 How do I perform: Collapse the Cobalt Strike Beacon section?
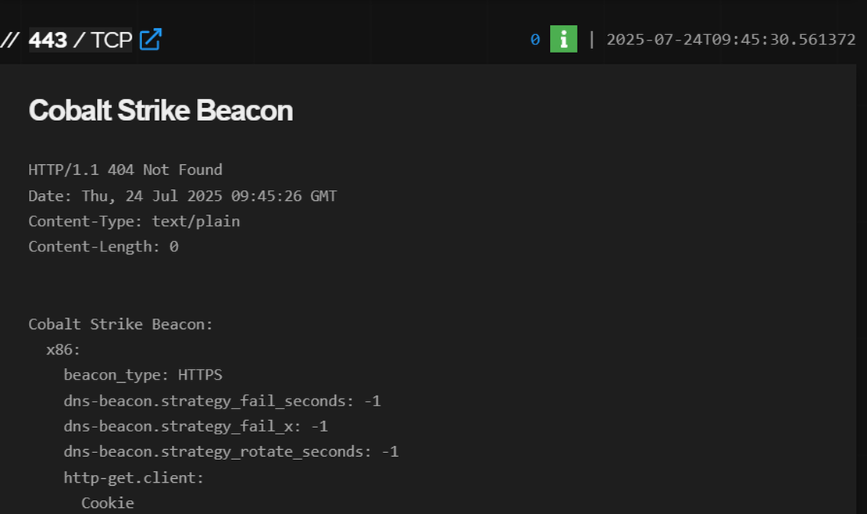(x=120, y=323)
